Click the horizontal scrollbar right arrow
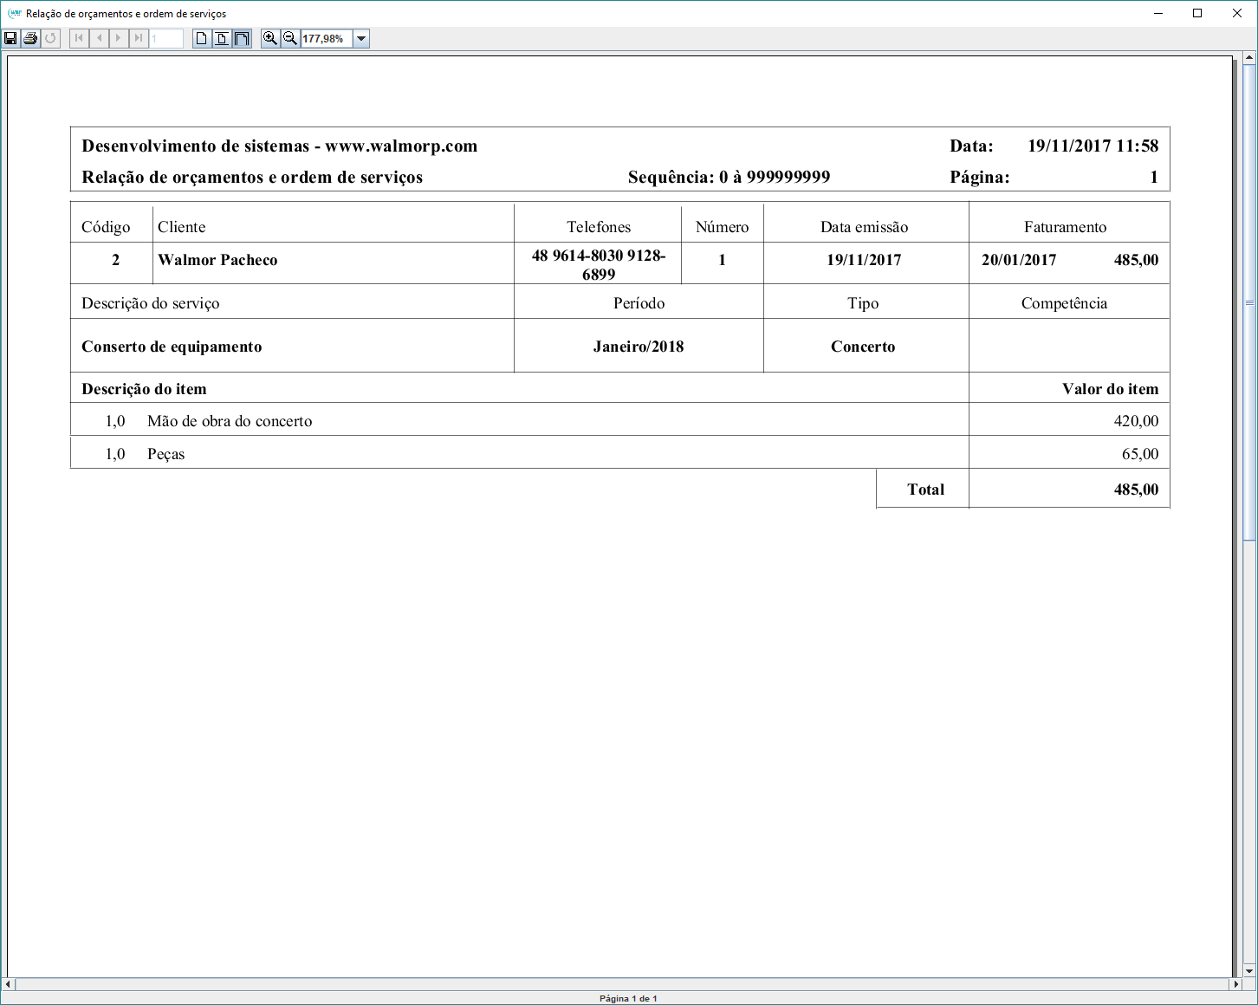 [1236, 984]
